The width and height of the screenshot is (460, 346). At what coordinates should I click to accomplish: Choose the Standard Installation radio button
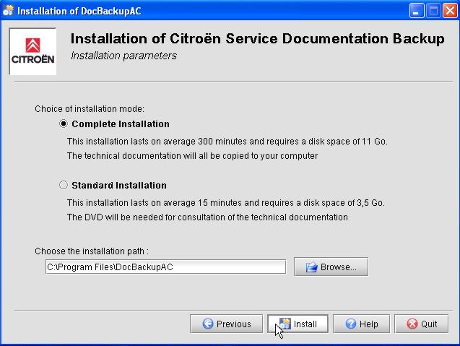tap(64, 186)
